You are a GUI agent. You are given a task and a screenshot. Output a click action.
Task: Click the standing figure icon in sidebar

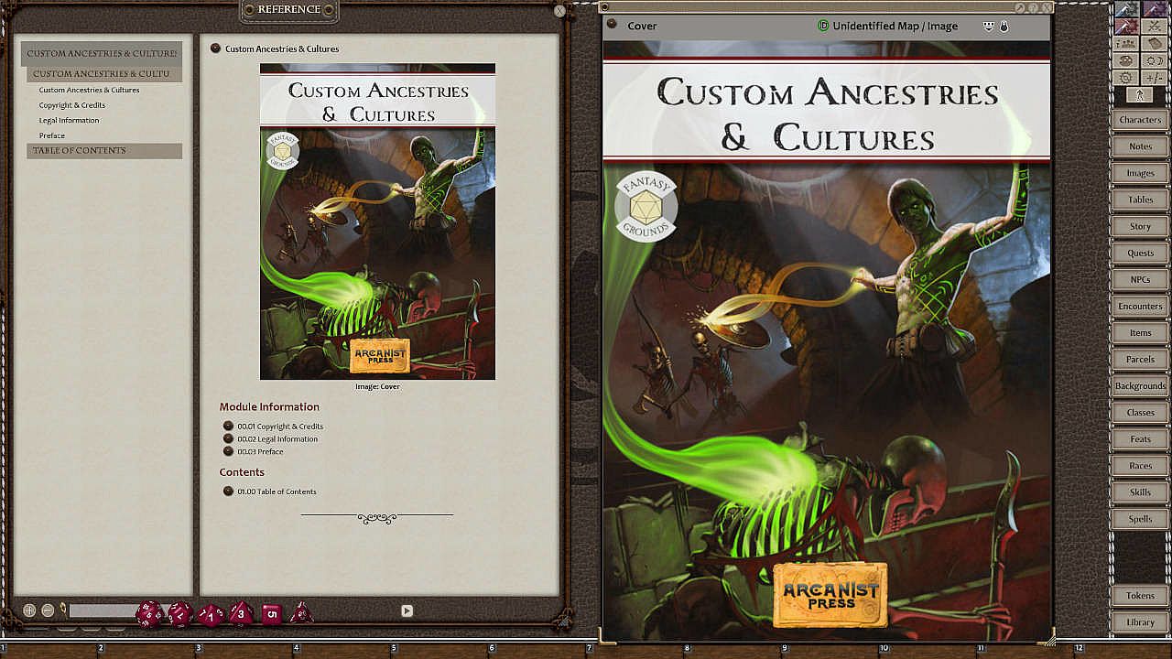pyautogui.click(x=1140, y=94)
